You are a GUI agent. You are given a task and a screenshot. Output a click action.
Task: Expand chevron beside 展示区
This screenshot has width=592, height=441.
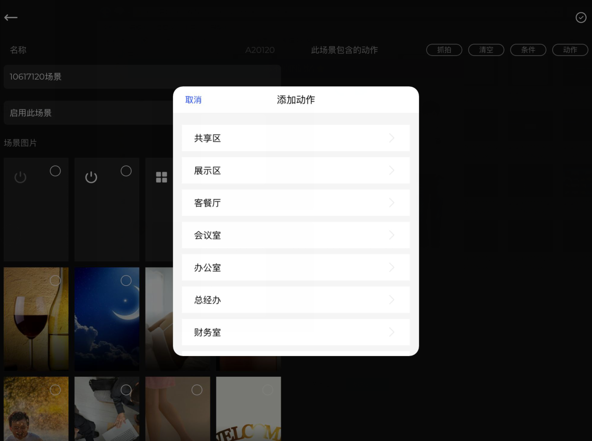tap(392, 170)
